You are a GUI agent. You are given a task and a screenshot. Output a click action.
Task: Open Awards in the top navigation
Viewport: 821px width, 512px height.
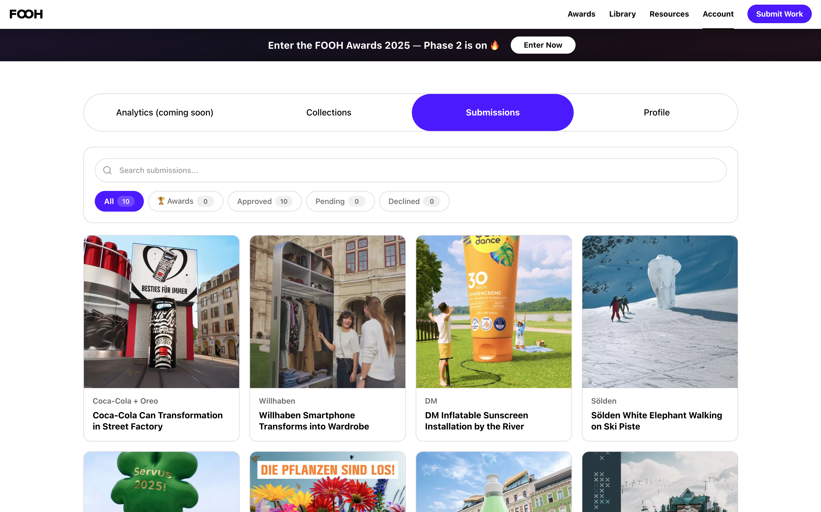coord(581,14)
